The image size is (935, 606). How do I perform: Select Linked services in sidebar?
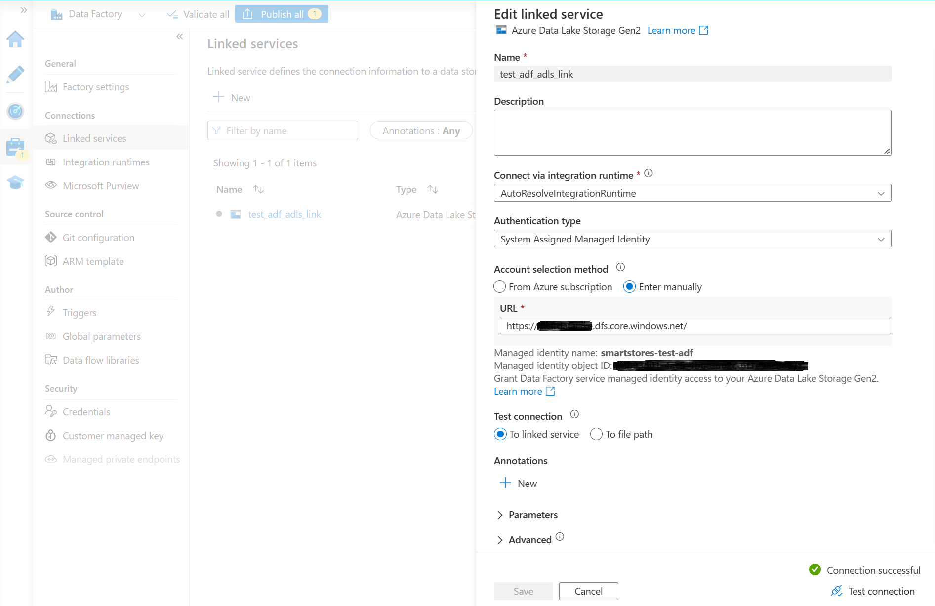pyautogui.click(x=94, y=138)
